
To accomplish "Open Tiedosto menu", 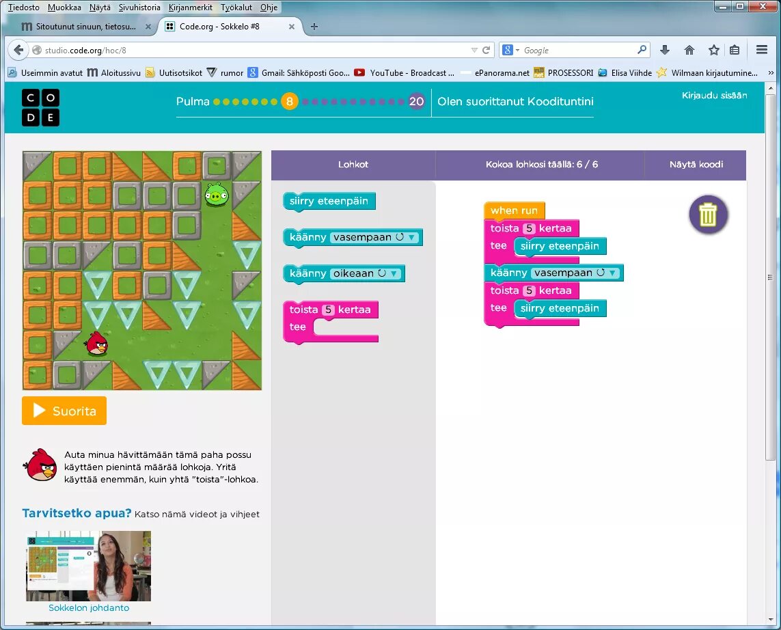I will (23, 8).
